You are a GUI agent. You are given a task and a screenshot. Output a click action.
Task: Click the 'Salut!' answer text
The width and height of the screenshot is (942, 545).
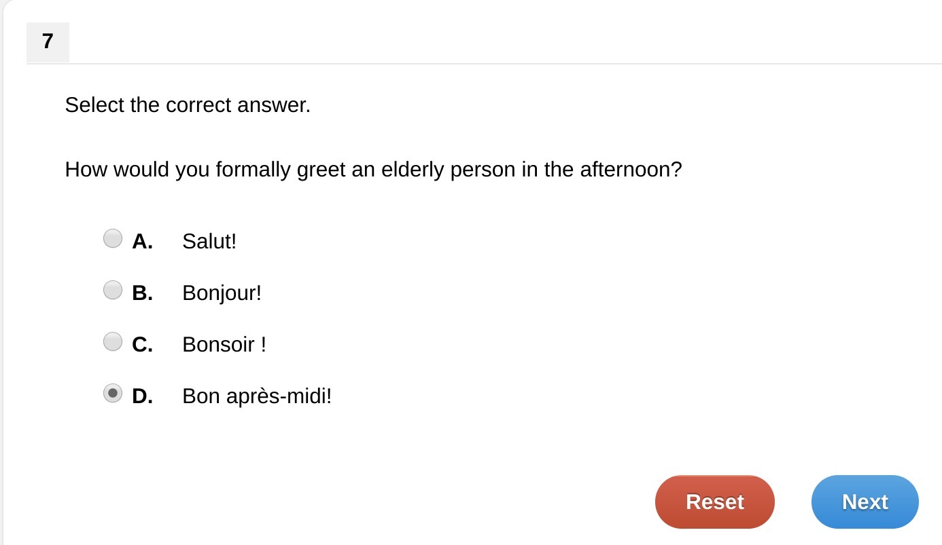pyautogui.click(x=209, y=241)
